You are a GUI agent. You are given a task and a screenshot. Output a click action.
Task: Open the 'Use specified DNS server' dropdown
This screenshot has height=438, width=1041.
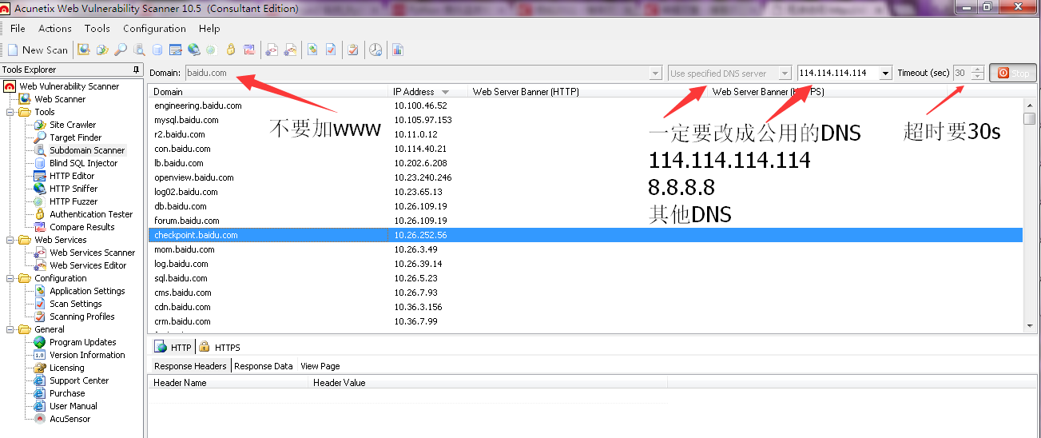(785, 73)
